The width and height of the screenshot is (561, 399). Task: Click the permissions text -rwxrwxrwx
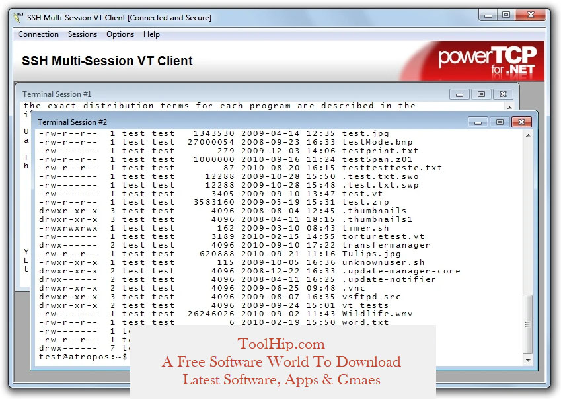tap(68, 228)
